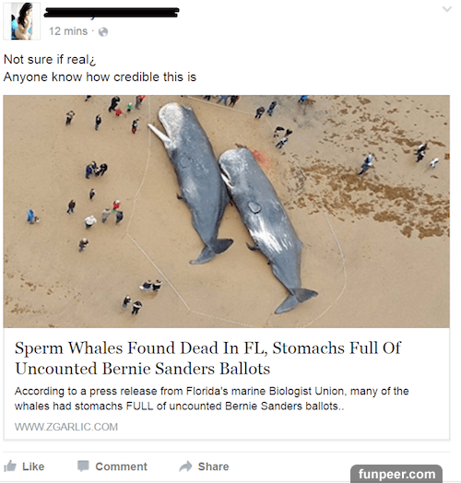This screenshot has height=483, width=461.
Task: Click the funpeer.com watermark badge
Action: [x=396, y=474]
